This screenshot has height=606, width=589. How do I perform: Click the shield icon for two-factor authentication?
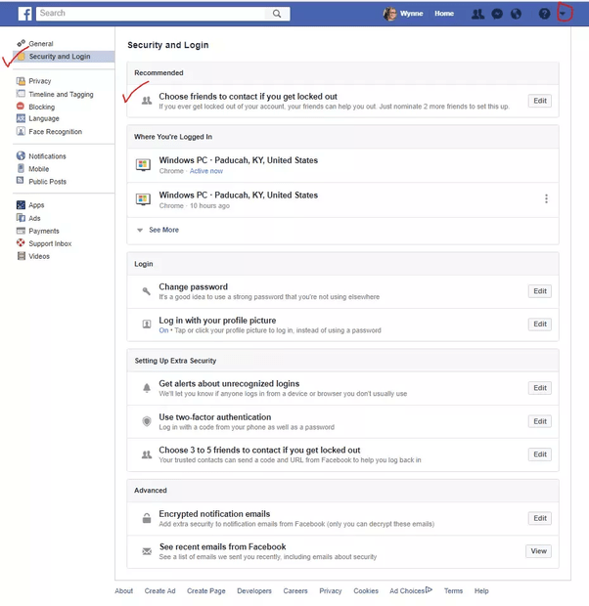[x=147, y=421]
